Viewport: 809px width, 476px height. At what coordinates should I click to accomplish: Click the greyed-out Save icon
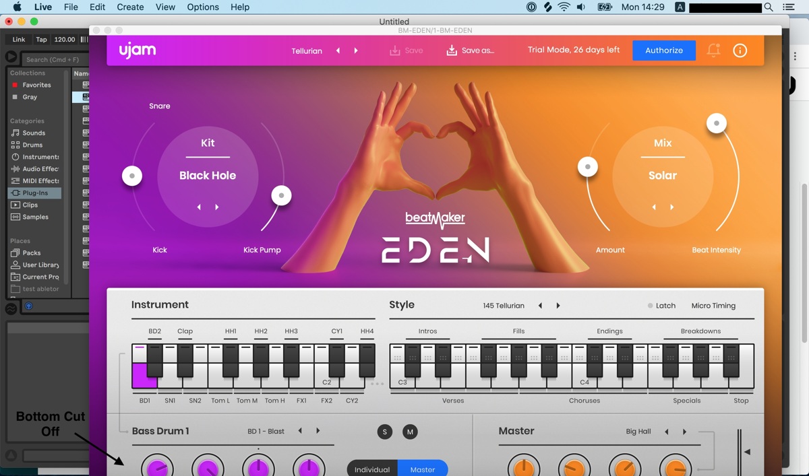[395, 50]
